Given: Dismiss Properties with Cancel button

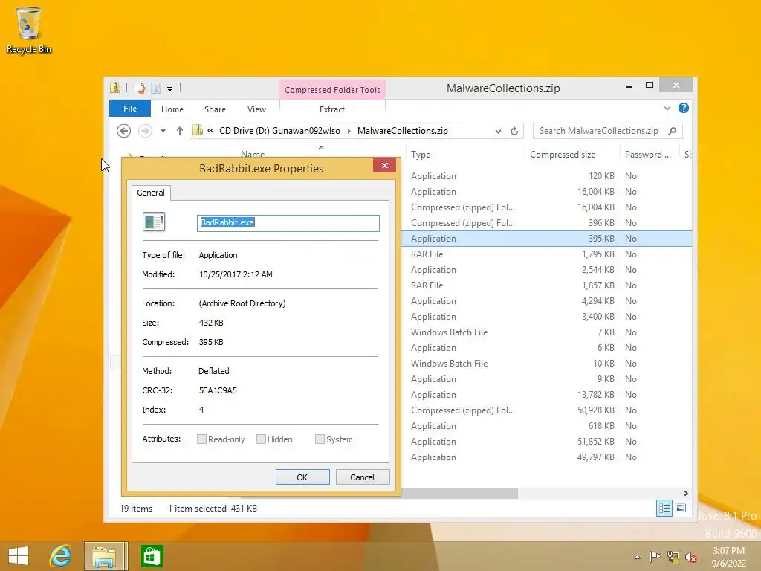Looking at the screenshot, I should (x=363, y=477).
